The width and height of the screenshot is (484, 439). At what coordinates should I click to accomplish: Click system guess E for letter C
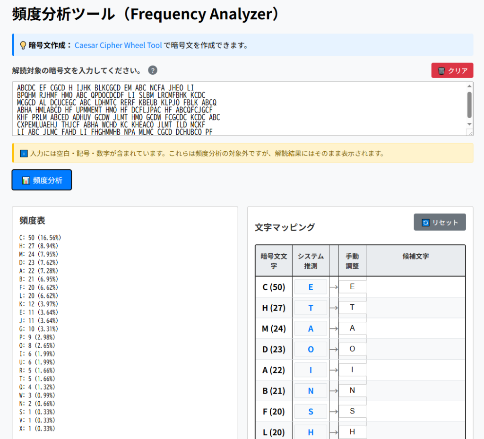(x=311, y=287)
